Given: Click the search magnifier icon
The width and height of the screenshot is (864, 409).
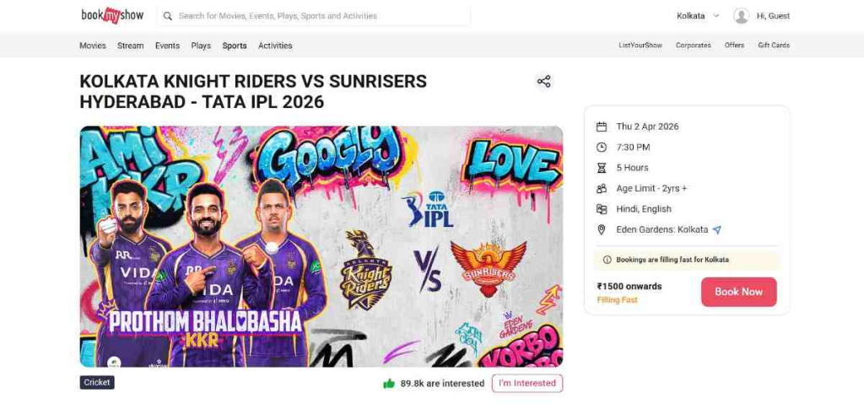Looking at the screenshot, I should [168, 16].
